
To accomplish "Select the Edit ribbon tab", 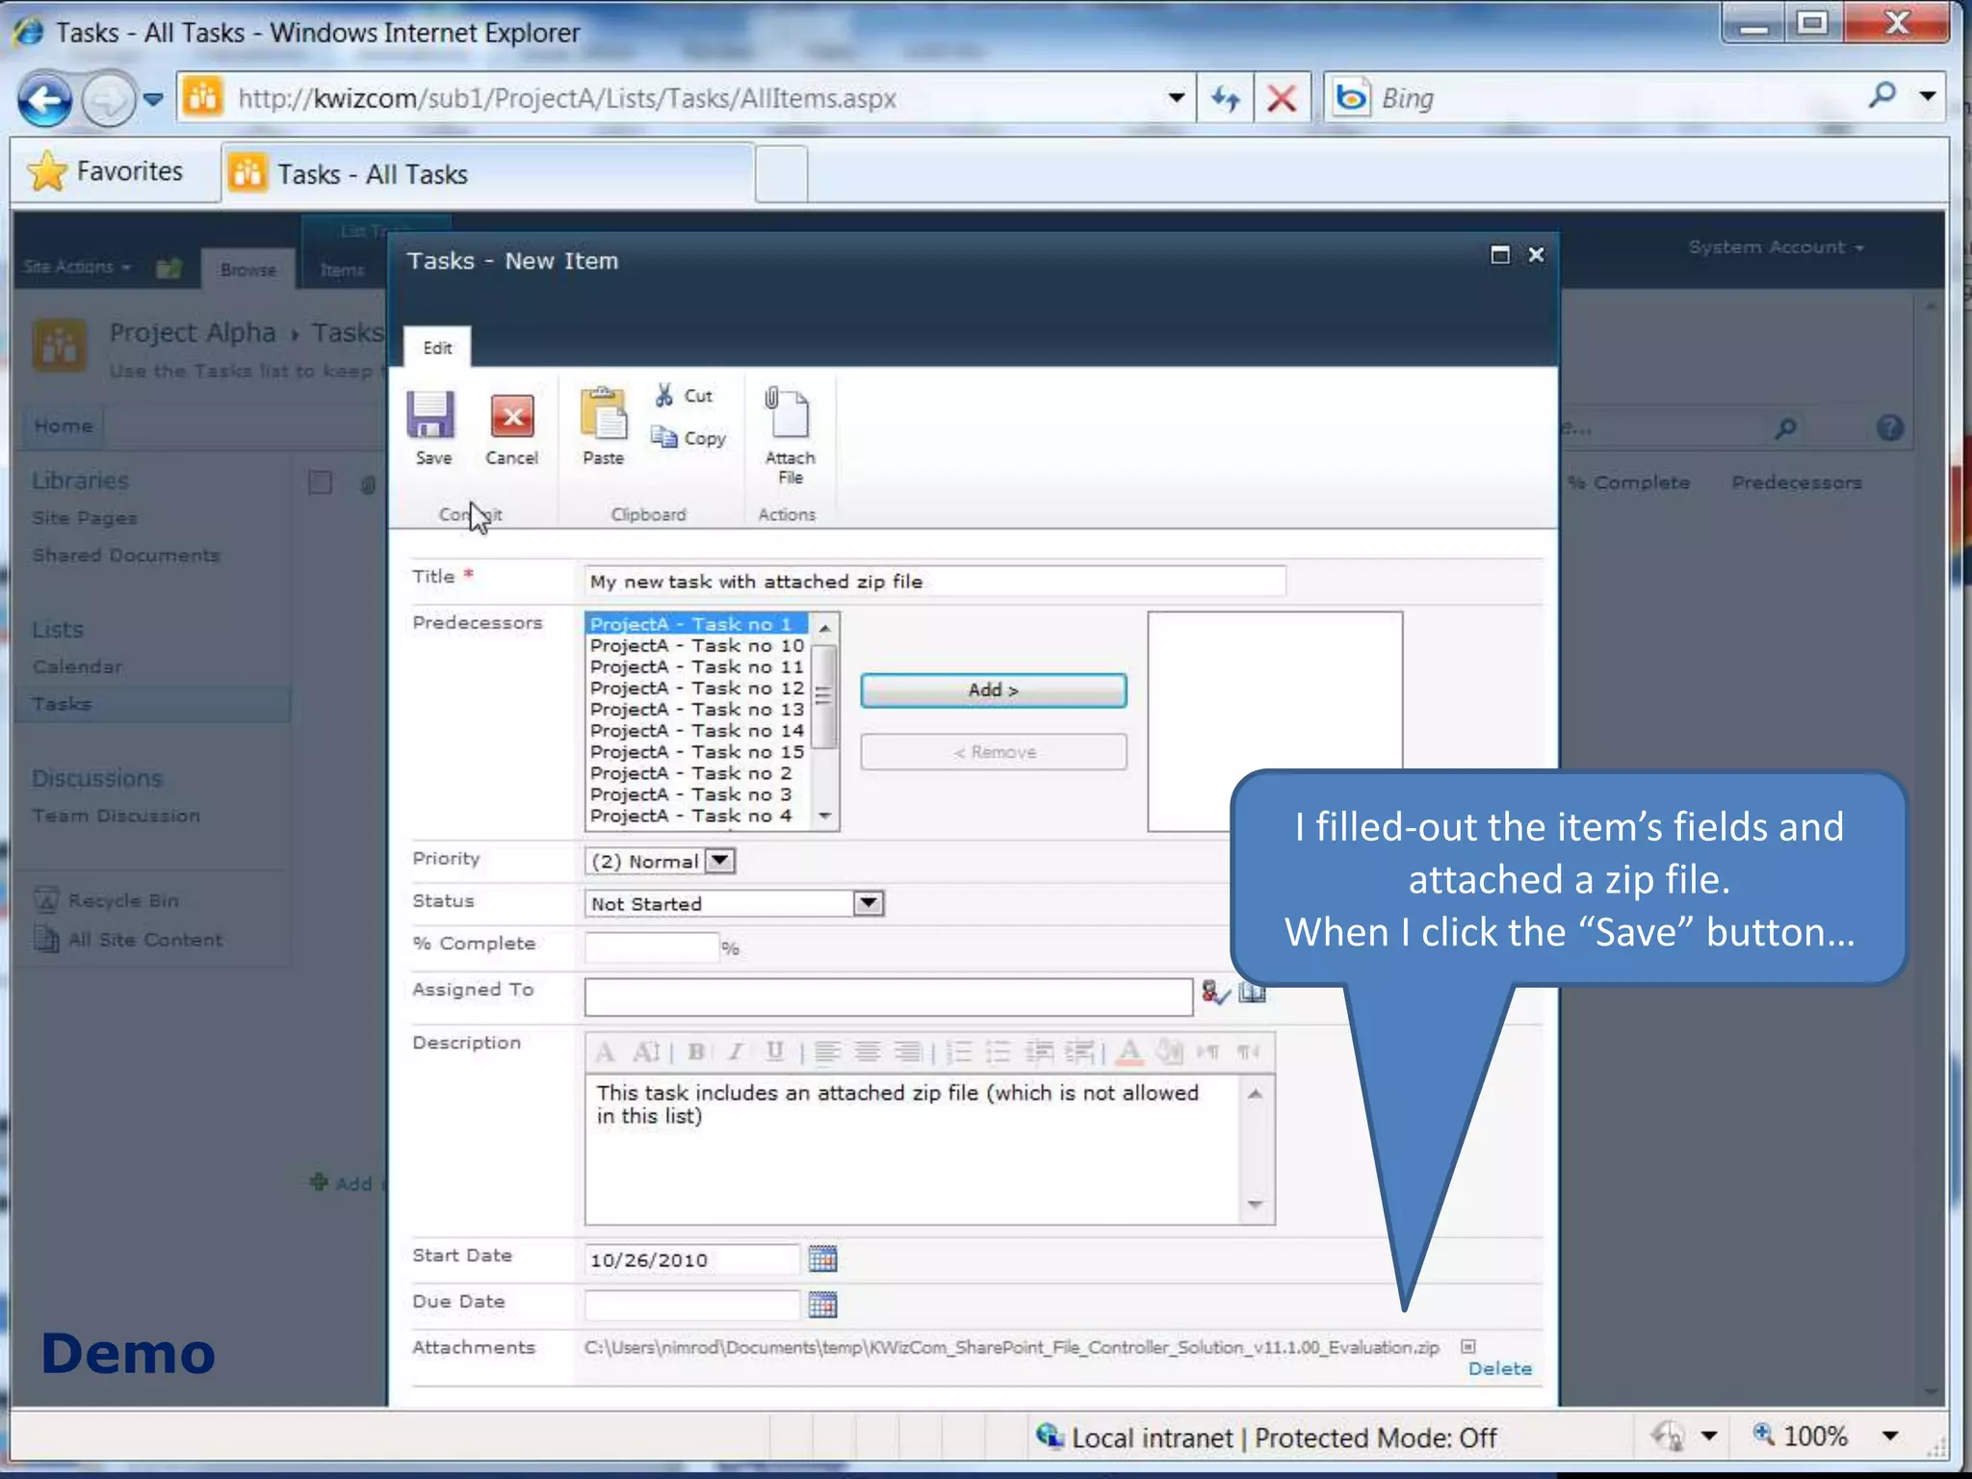I will point(437,348).
